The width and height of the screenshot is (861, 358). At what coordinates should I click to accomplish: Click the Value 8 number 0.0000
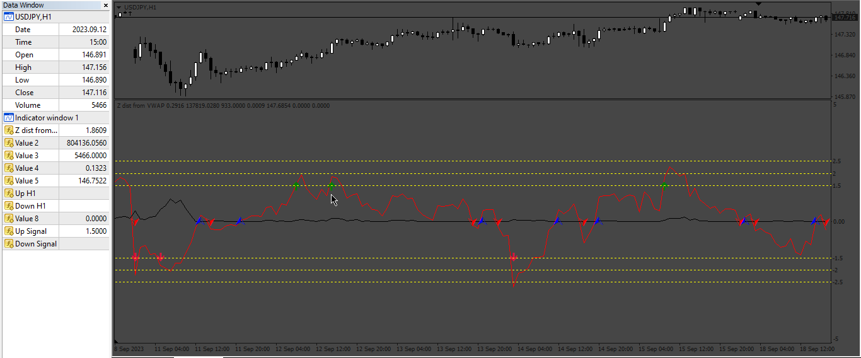point(96,219)
